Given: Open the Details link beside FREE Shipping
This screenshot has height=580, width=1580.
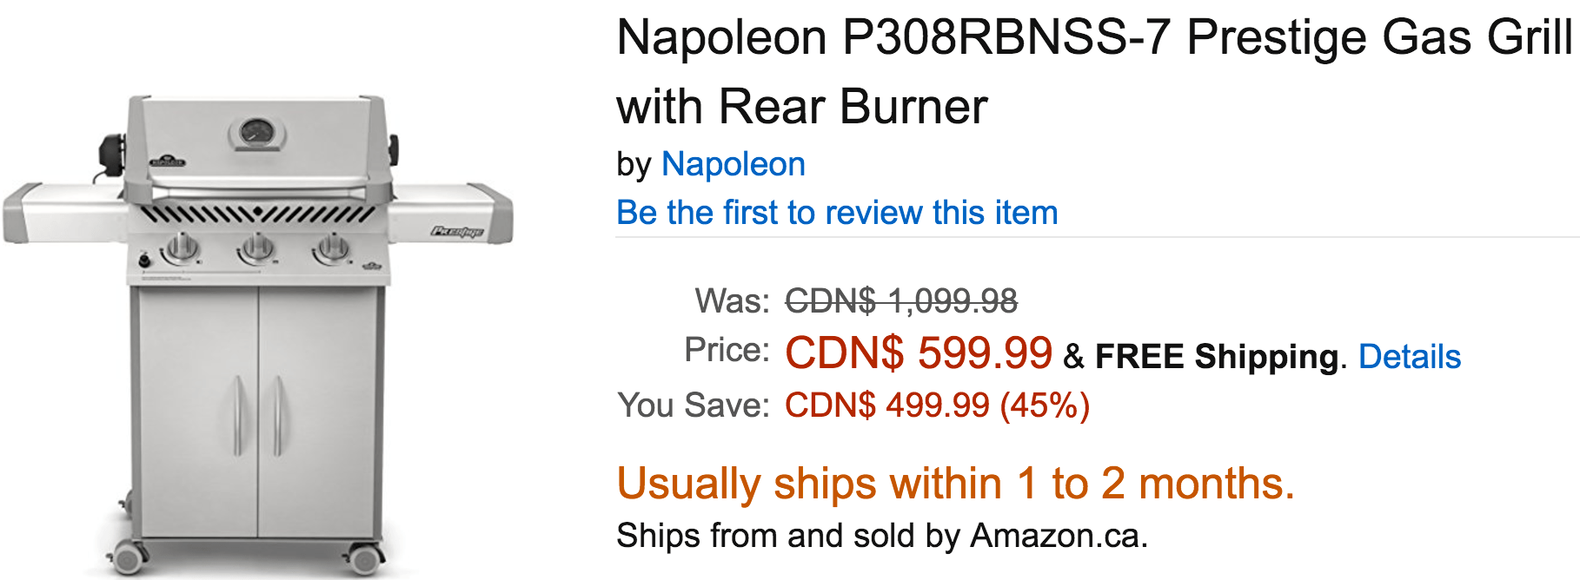Looking at the screenshot, I should (x=1410, y=357).
